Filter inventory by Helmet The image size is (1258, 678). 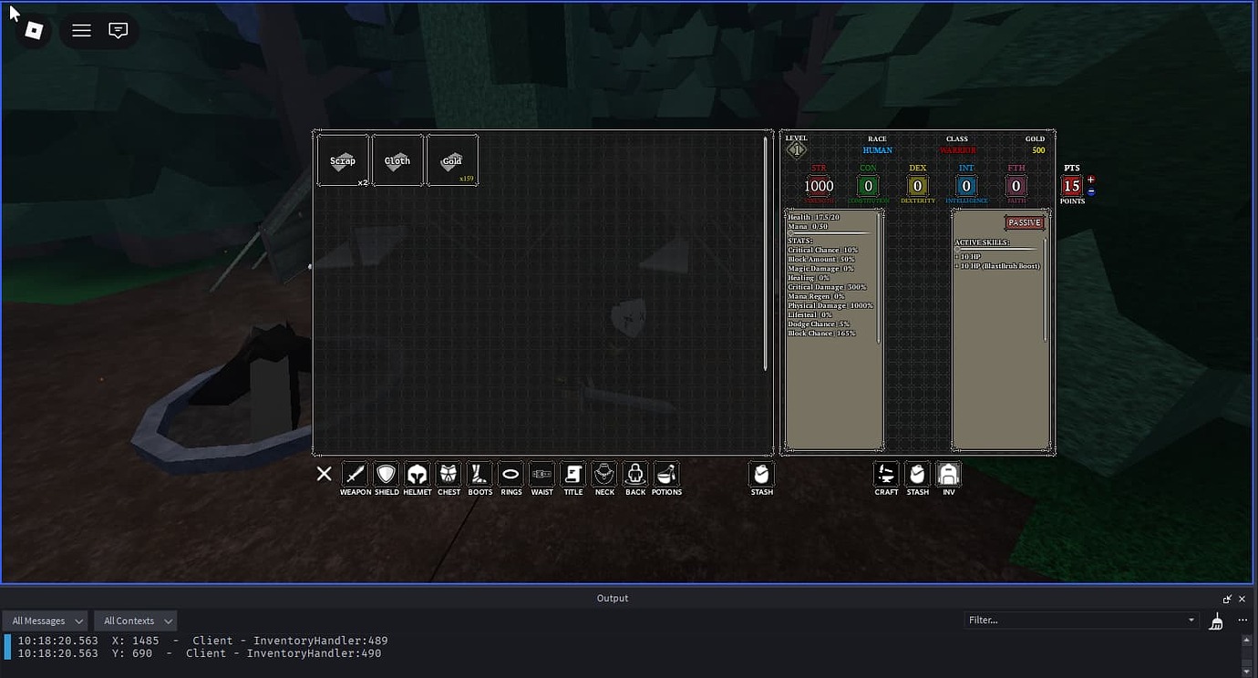(418, 475)
